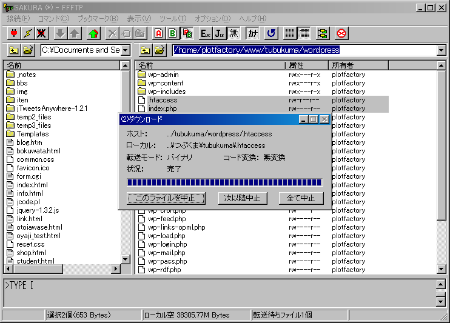Switch to list view mode

pos(289,33)
